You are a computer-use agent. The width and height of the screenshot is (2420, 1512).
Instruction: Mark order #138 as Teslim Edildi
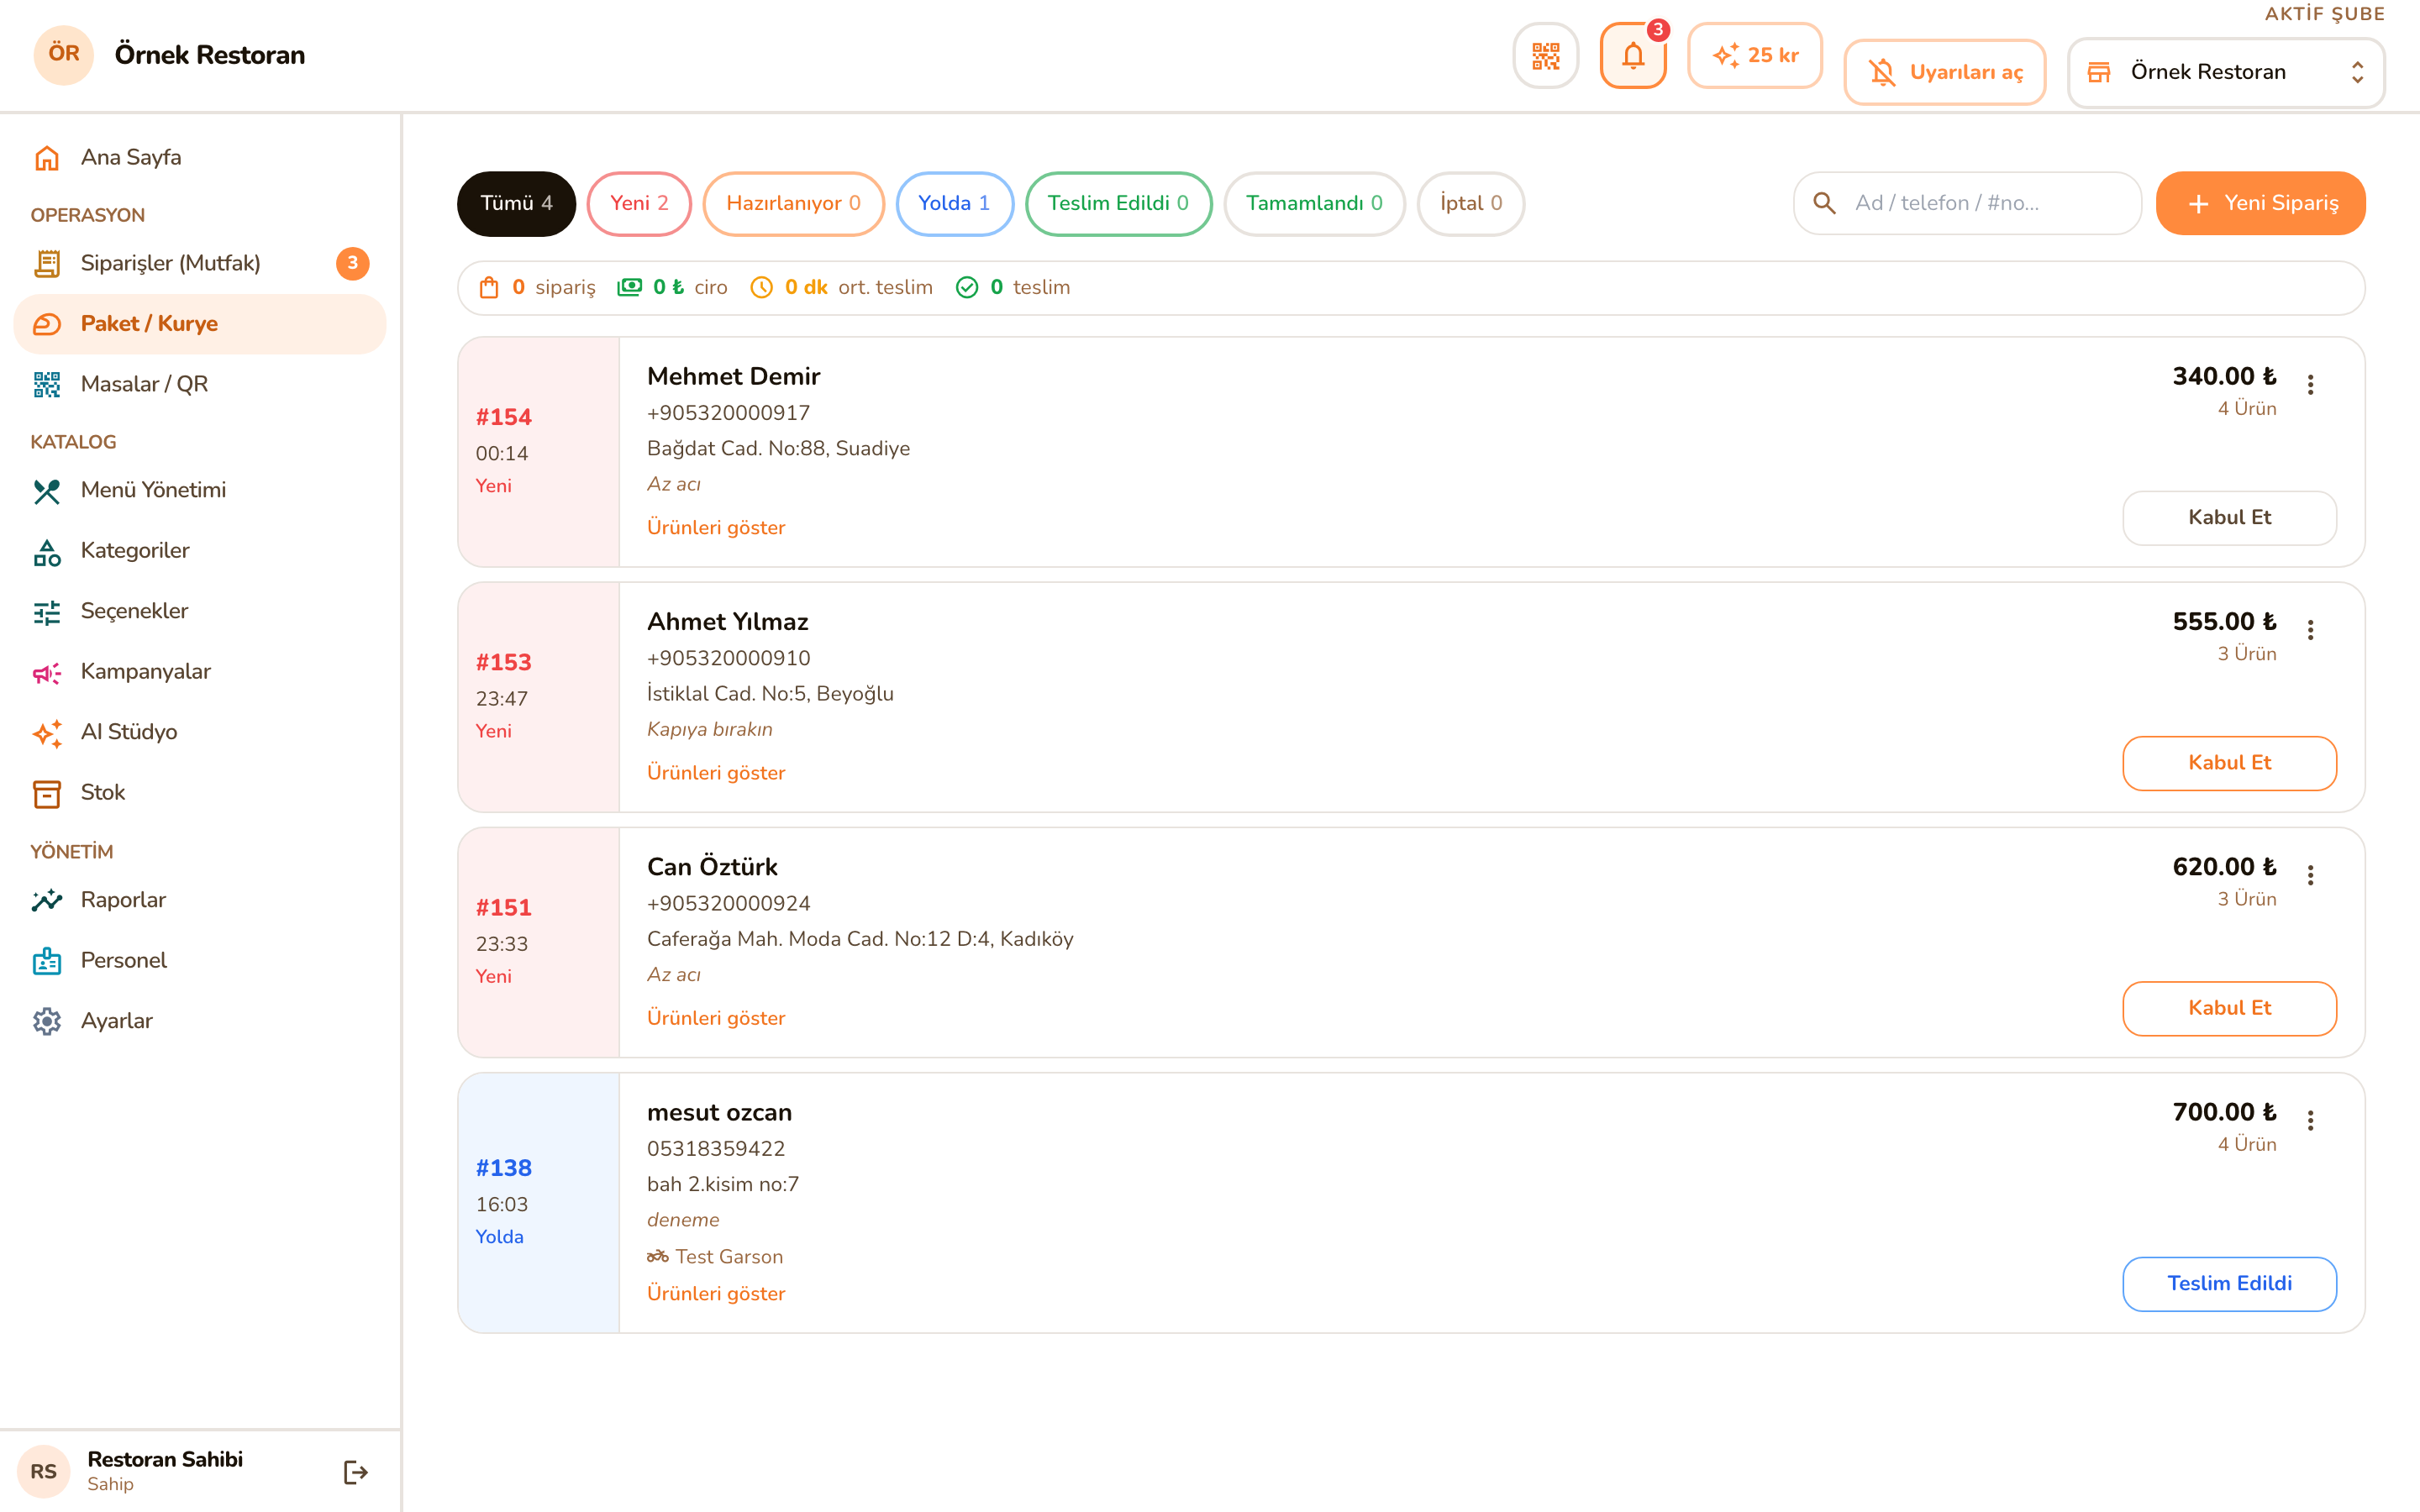coord(2229,1283)
